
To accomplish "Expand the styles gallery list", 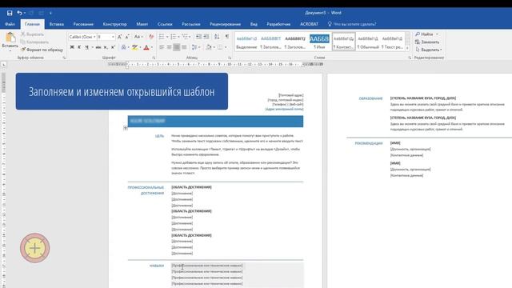I will tap(407, 48).
